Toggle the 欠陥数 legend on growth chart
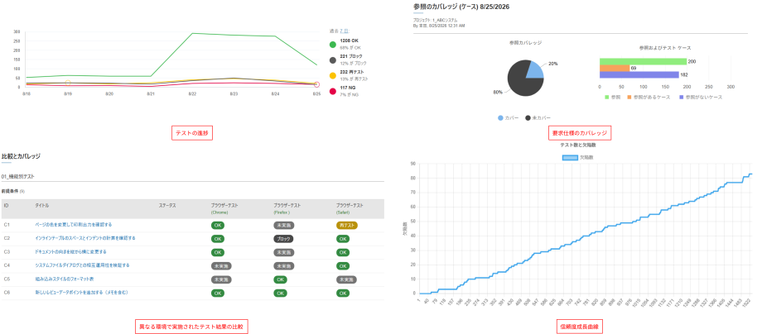 pyautogui.click(x=578, y=158)
